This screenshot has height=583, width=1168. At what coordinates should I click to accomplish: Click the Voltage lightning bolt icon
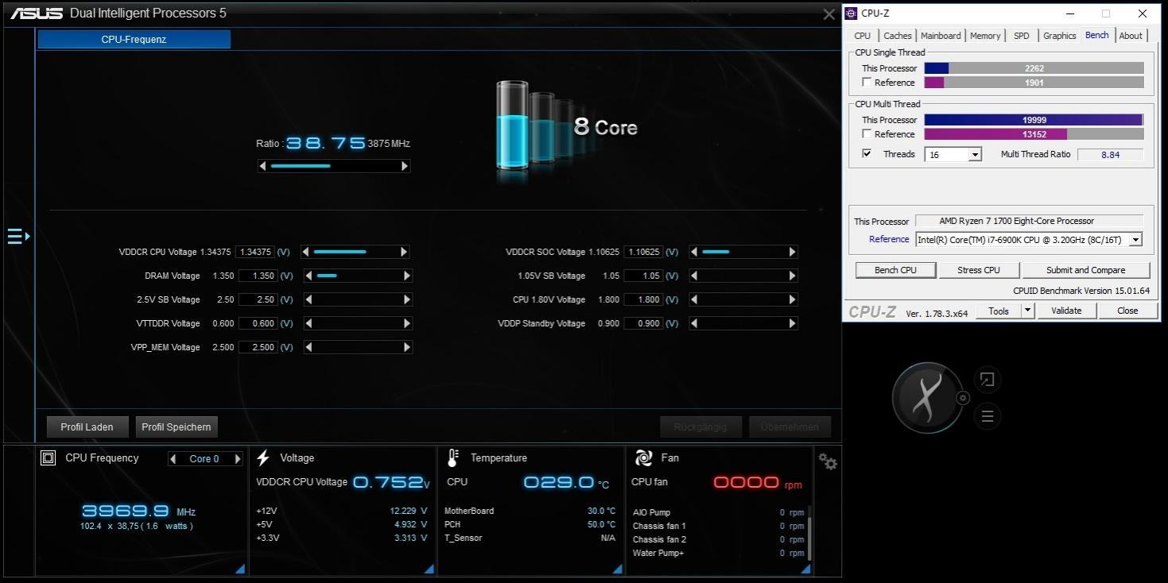pos(263,458)
